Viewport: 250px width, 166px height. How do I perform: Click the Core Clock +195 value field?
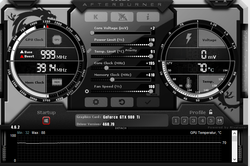[150, 63]
